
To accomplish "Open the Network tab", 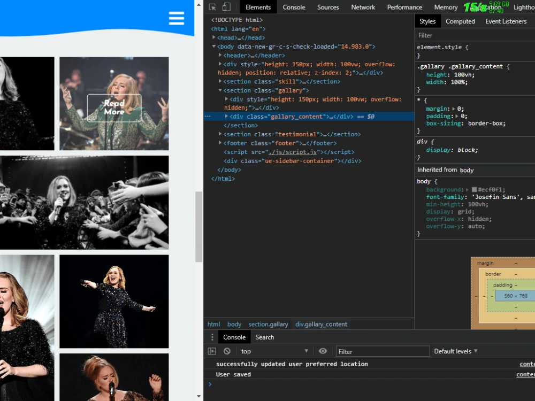I will pos(363,7).
